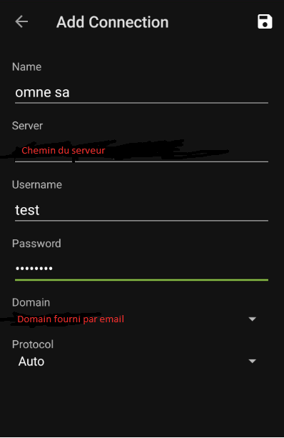
Task: Tap the 'Username' field label
Action: pyautogui.click(x=37, y=184)
